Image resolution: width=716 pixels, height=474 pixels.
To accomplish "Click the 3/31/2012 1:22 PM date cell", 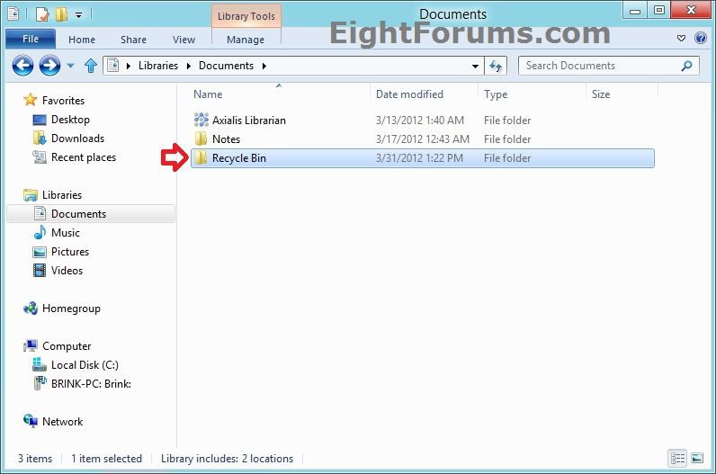I will coord(419,158).
